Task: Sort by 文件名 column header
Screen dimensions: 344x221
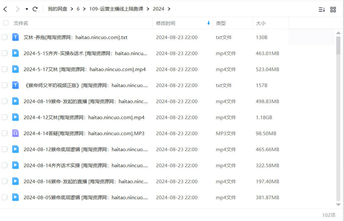Action: pyautogui.click(x=21, y=23)
